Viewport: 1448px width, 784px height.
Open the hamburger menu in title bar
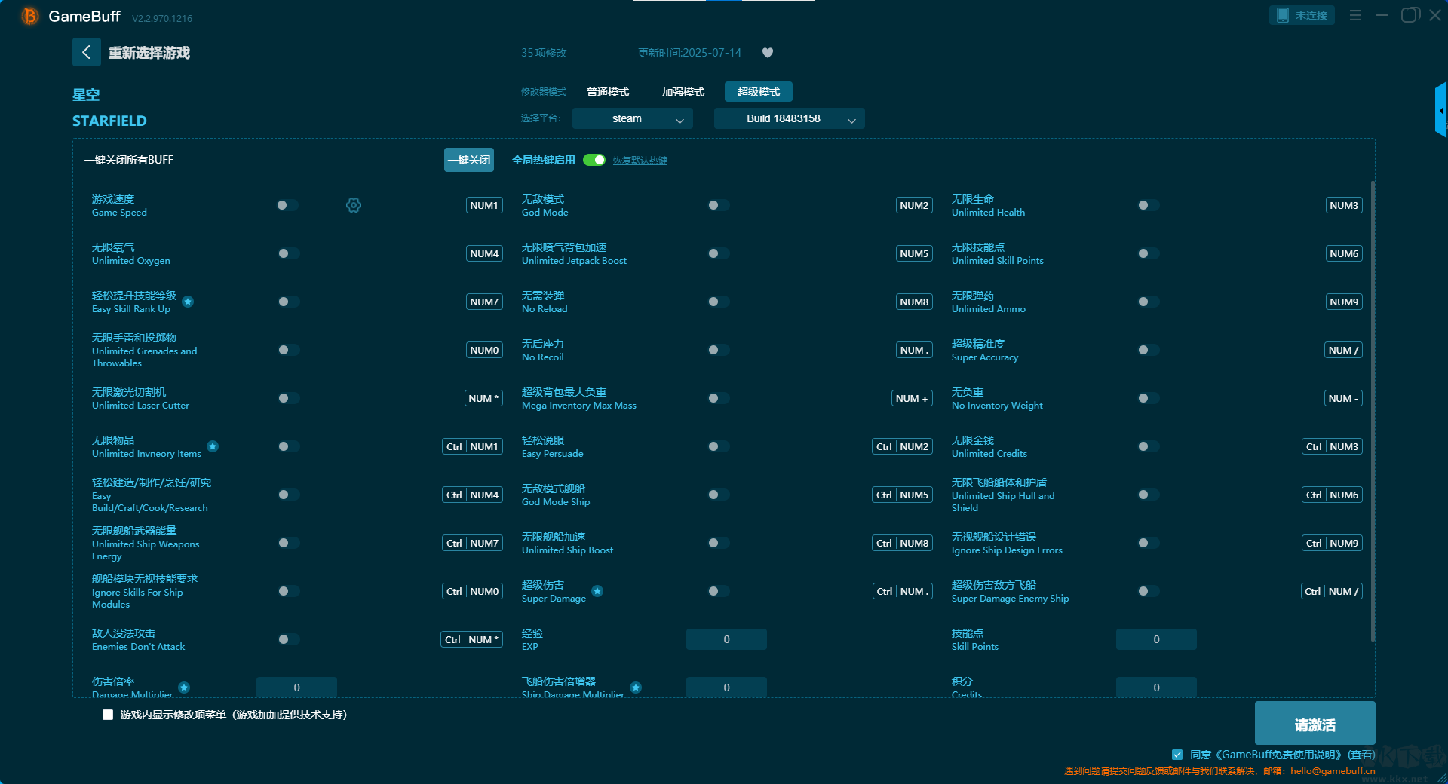1355,15
